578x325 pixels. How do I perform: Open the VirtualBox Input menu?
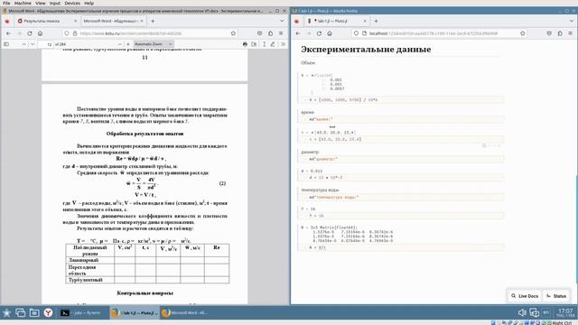[55, 3]
